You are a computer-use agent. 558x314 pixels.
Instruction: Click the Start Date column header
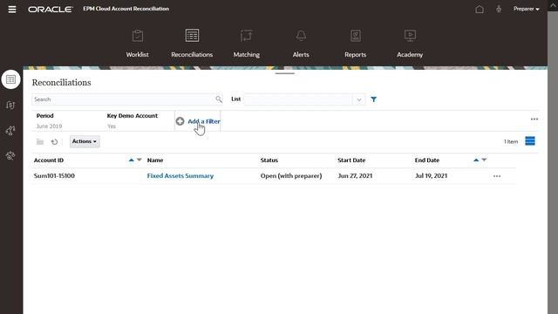point(351,160)
